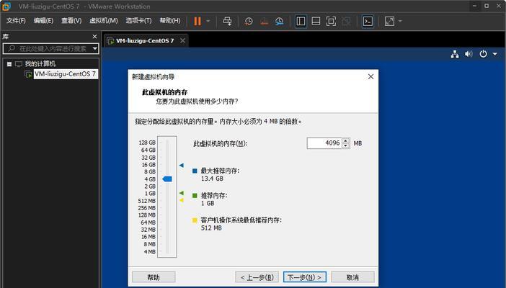Screen dimensions: 506x288
Task: Collapse the 我的计算机 tree node
Action: [x=9, y=64]
